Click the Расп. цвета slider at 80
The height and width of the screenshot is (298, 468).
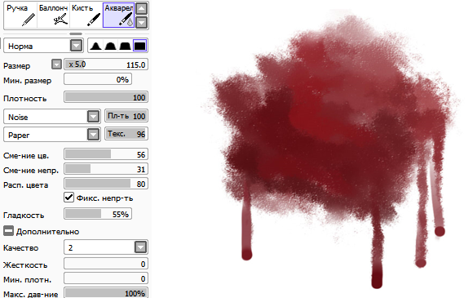[106, 184]
